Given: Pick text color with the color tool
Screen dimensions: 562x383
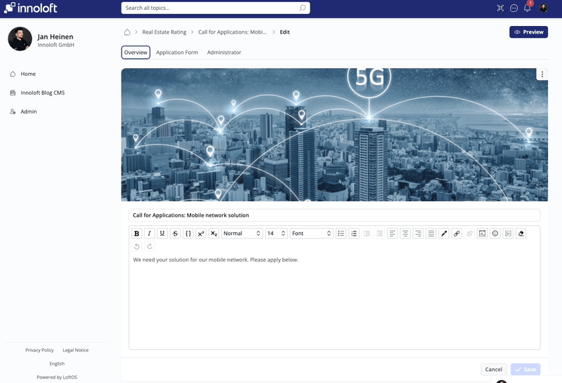Looking at the screenshot, I should point(444,234).
